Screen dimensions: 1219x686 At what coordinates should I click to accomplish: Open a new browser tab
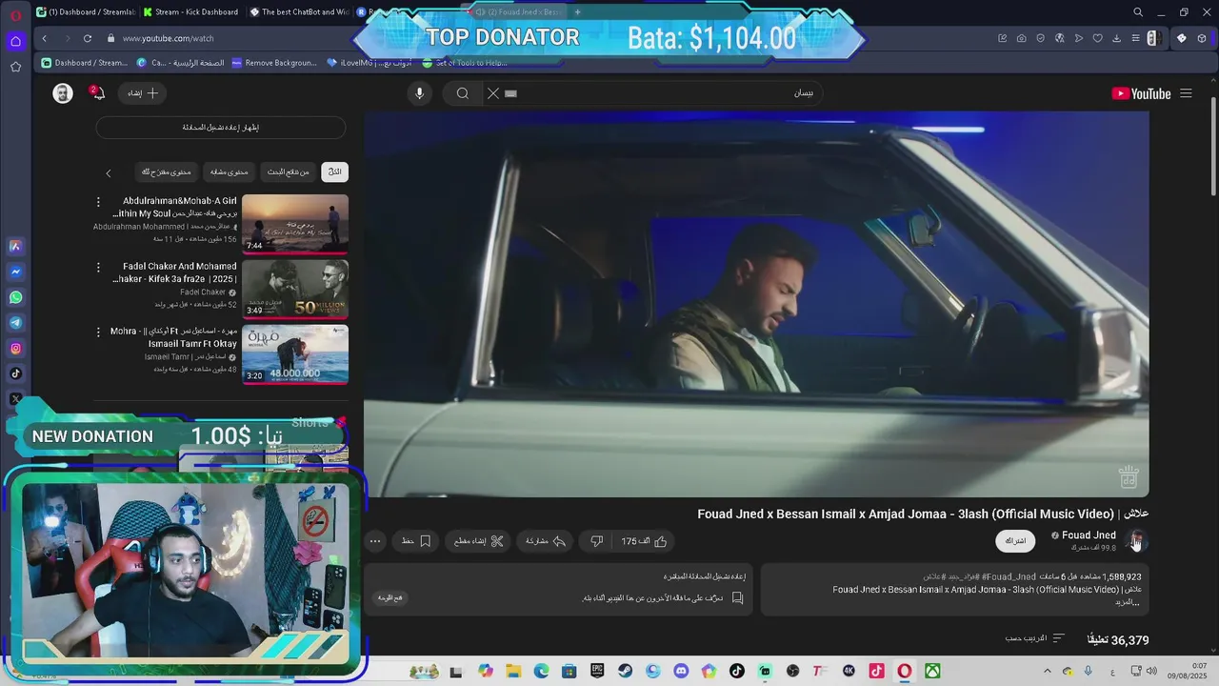point(577,12)
